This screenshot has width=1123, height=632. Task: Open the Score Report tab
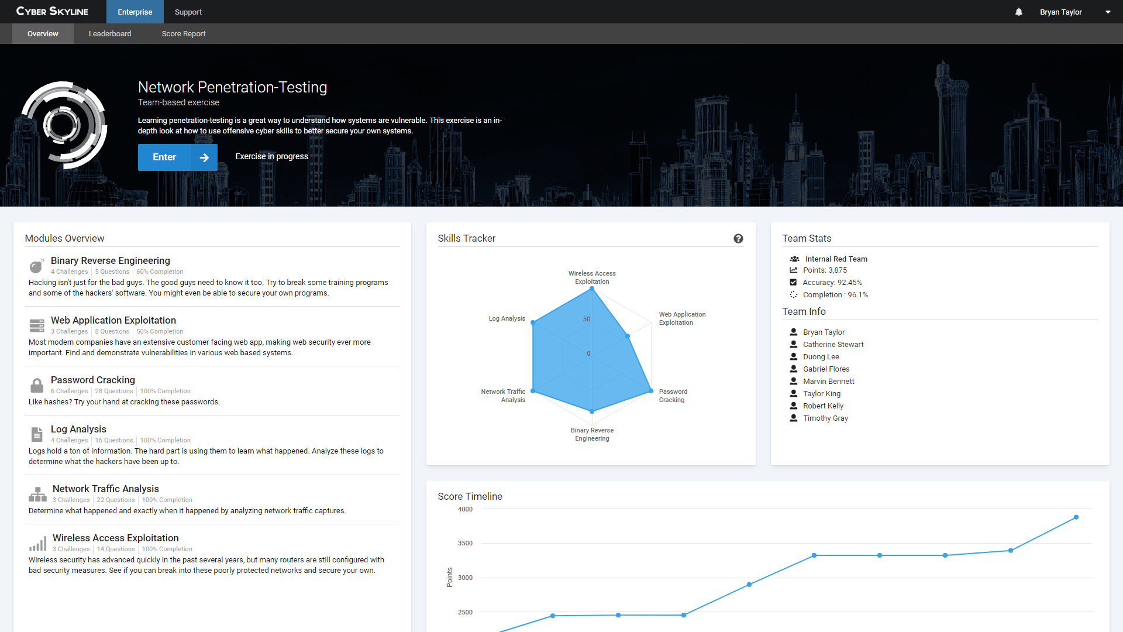(x=184, y=33)
